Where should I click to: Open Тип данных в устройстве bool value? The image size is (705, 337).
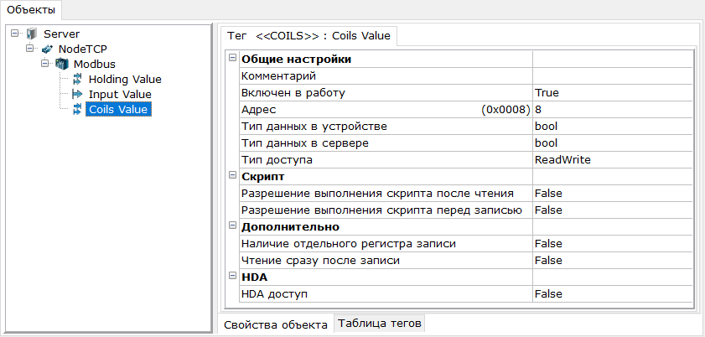pos(613,127)
